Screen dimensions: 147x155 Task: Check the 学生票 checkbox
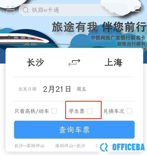89,111
